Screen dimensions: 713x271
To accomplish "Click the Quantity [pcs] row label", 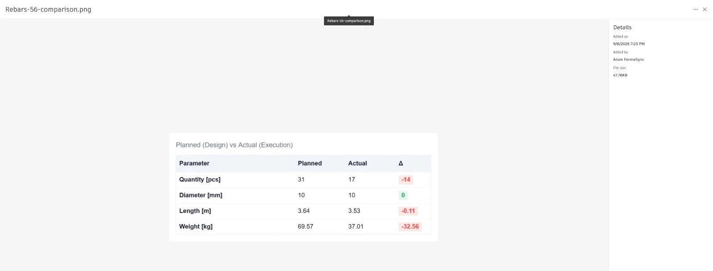I will (200, 179).
